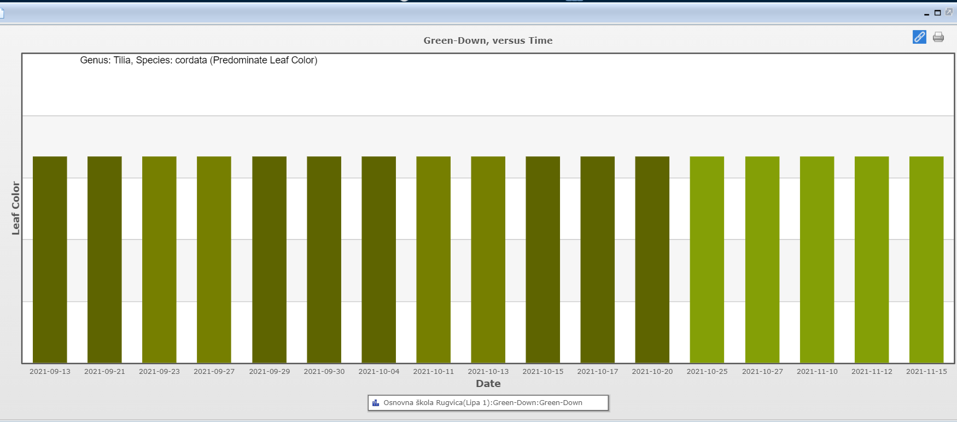Viewport: 957px width, 422px height.
Task: Minimize the chart panel
Action: click(x=926, y=14)
